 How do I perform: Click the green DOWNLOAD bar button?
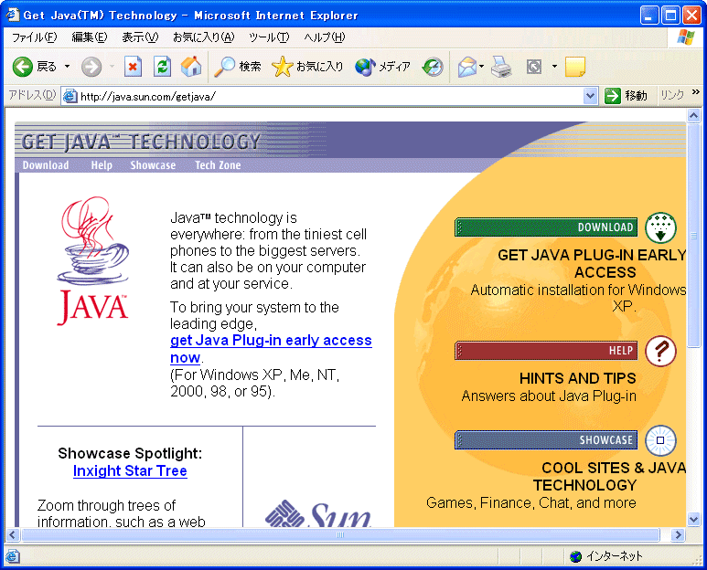click(546, 227)
